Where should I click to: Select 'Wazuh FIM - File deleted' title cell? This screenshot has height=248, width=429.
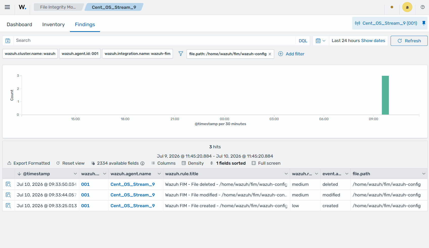(226, 184)
